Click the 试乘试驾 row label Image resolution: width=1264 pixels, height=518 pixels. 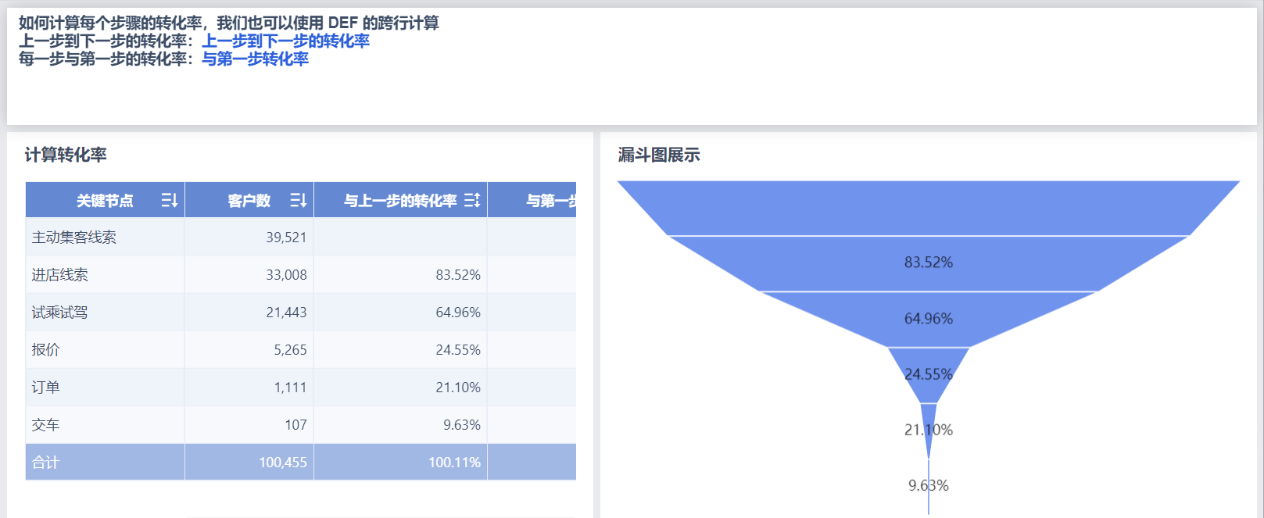tap(60, 313)
